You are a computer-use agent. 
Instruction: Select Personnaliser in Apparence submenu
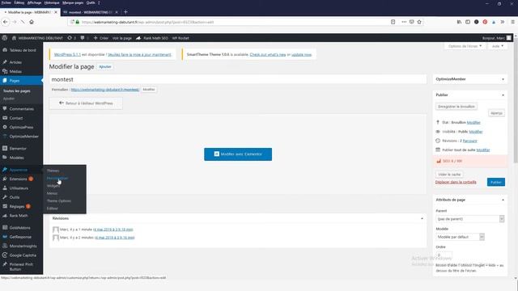point(57,178)
